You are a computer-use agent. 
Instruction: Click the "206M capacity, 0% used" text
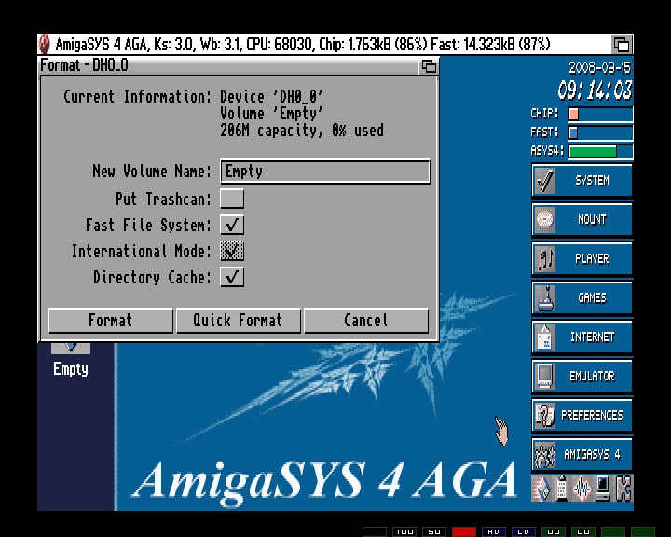click(x=302, y=131)
